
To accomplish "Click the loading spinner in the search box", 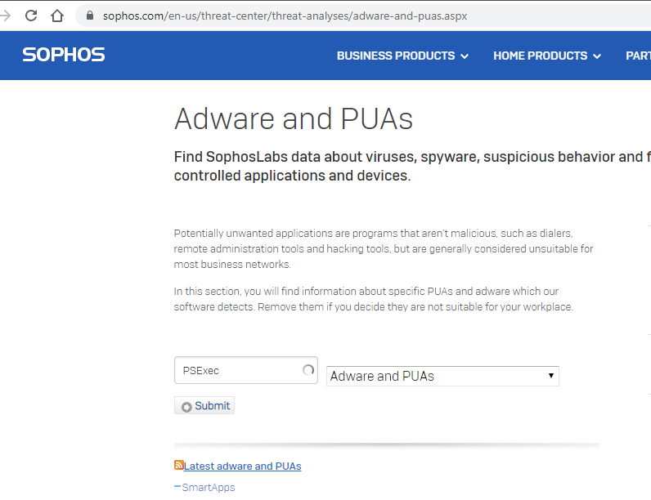I will [308, 370].
